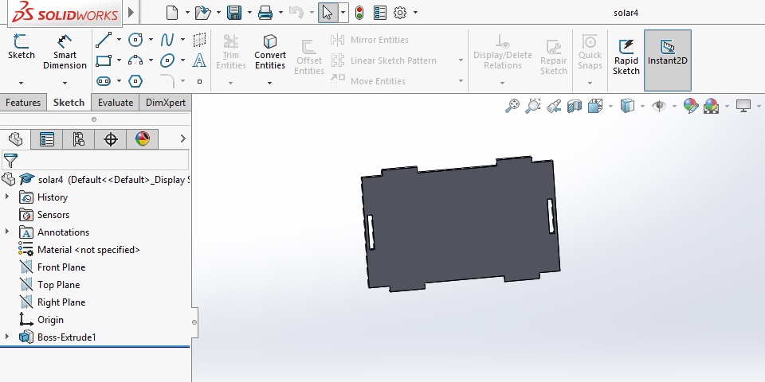Click the feature tree filter field

point(95,160)
